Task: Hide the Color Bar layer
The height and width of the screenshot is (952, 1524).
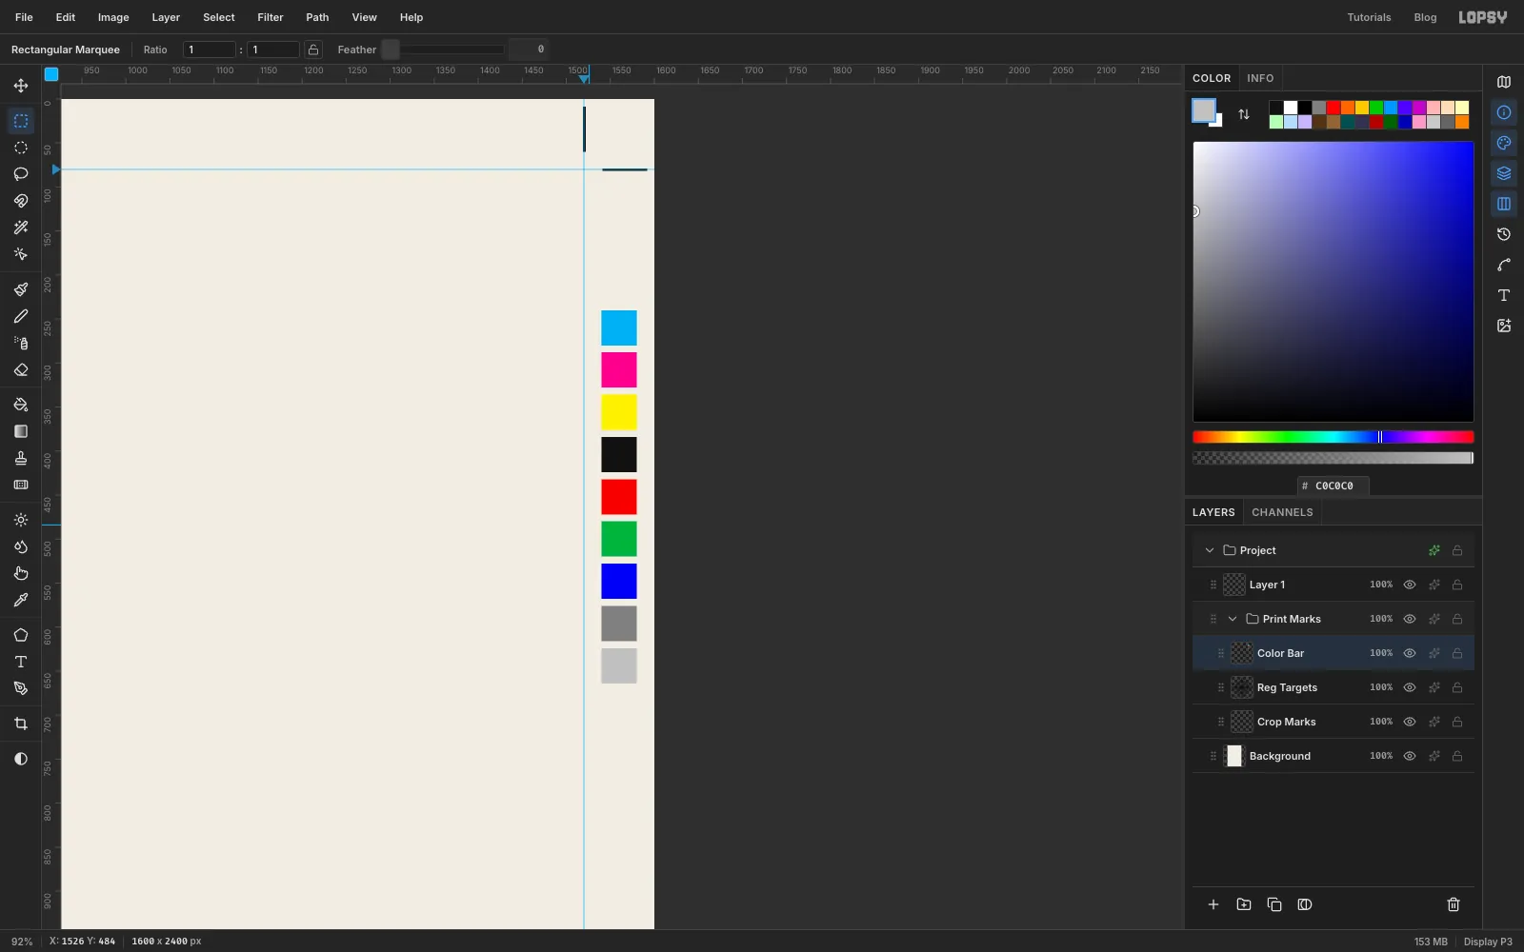Action: (x=1410, y=653)
